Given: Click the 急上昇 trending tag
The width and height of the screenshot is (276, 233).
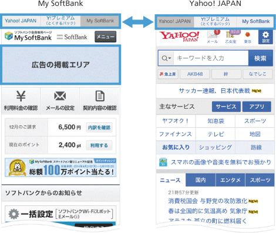Looking at the screenshot, I should 168,74.
